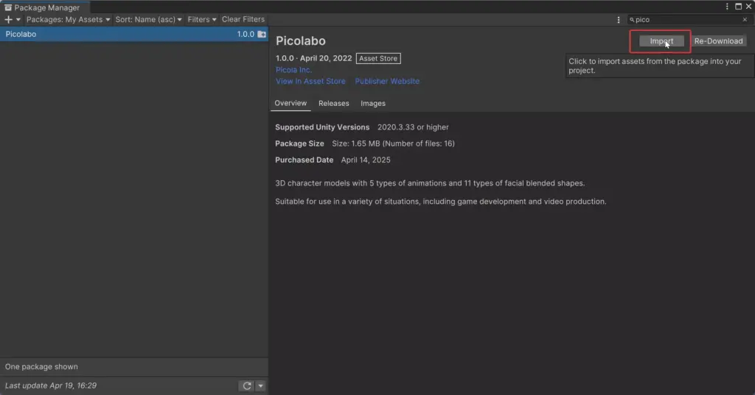Click the refresh package list icon
Image resolution: width=755 pixels, height=395 pixels.
click(x=246, y=386)
